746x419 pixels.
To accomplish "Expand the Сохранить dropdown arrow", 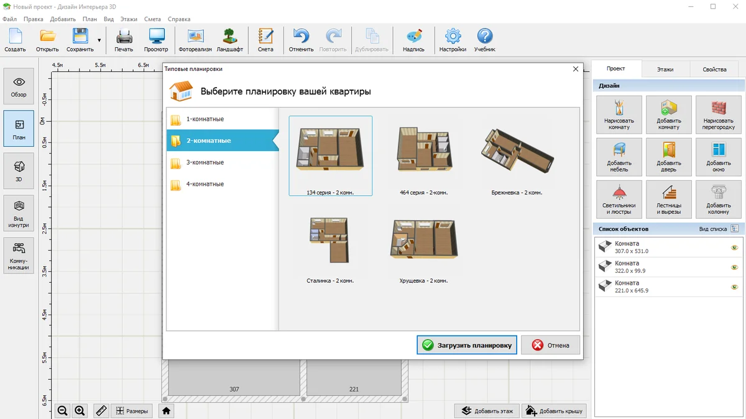I will click(x=99, y=40).
